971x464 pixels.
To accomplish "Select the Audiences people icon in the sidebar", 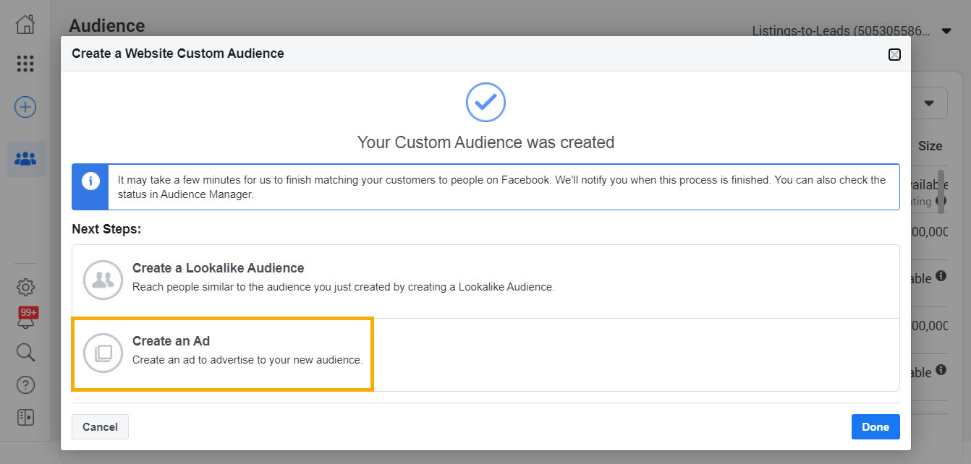I will [x=25, y=159].
